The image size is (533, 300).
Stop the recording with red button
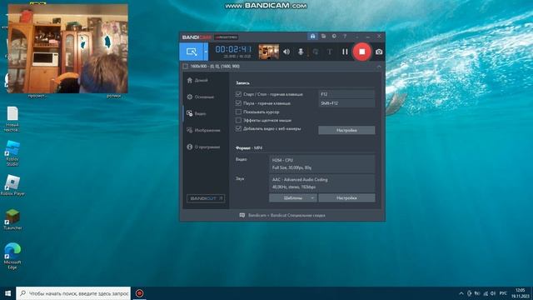tap(362, 52)
